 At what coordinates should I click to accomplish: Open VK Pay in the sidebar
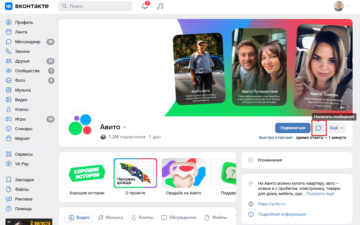click(x=22, y=164)
